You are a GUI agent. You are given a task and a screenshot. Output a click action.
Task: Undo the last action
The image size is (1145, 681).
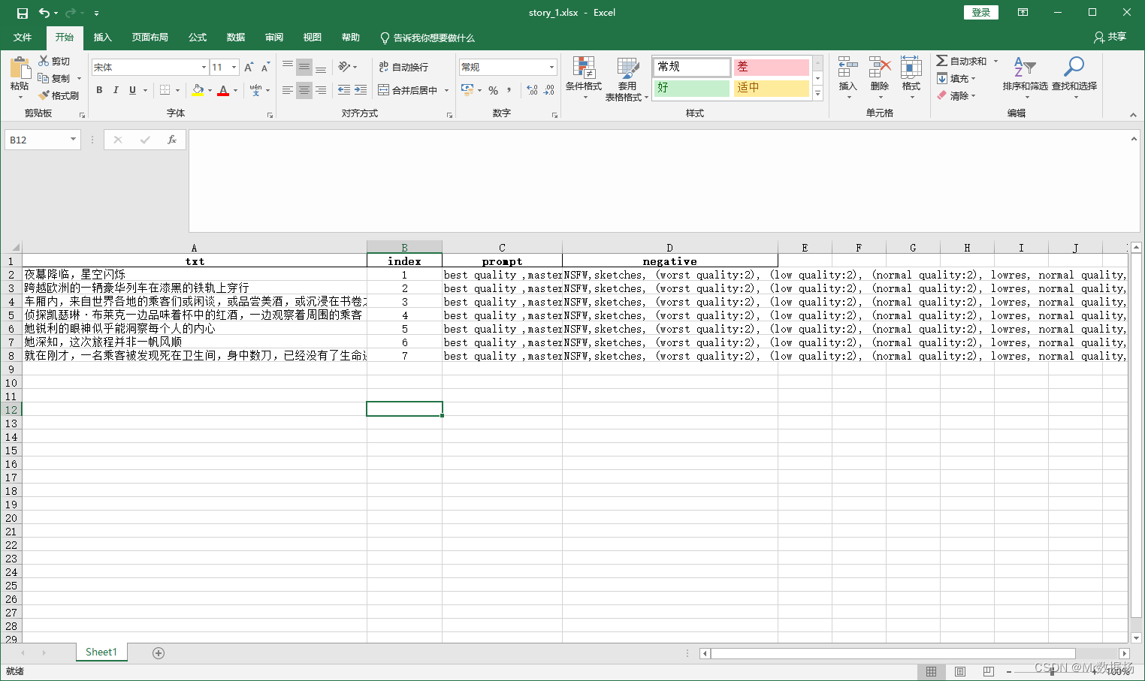[44, 13]
